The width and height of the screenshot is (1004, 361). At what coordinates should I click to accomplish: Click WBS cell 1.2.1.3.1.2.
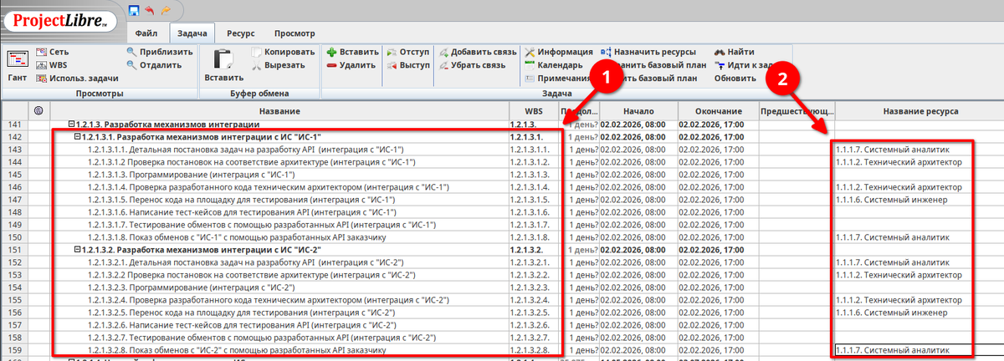click(x=534, y=162)
